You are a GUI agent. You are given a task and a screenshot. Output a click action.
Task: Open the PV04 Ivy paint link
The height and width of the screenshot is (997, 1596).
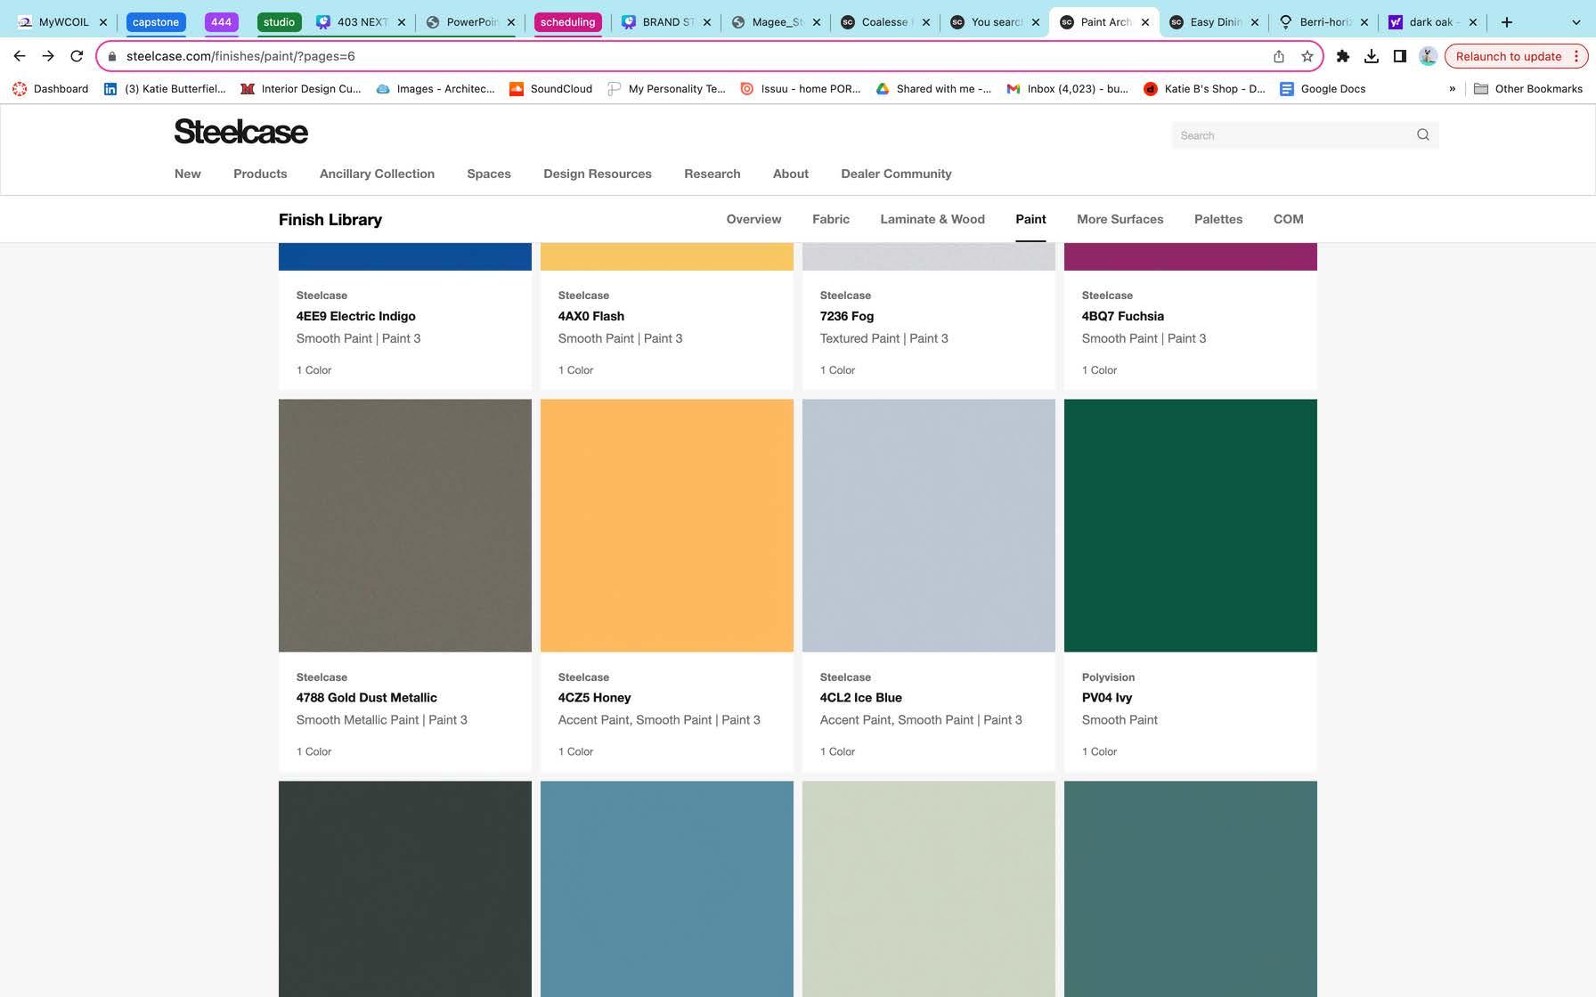[1107, 698]
